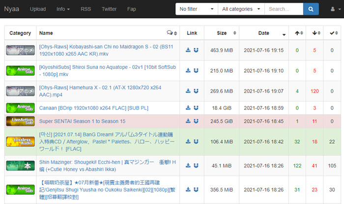Download torrent file for Kobayashi-san Maidragon S
Screen dimensions: 344x204
(188, 50)
